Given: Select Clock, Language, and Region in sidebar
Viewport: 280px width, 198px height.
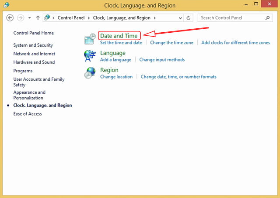Looking at the screenshot, I should tap(42, 105).
